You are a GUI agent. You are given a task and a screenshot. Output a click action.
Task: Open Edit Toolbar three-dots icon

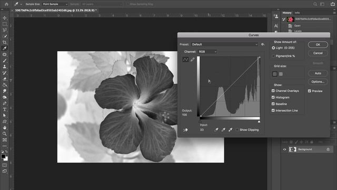[x=5, y=146]
